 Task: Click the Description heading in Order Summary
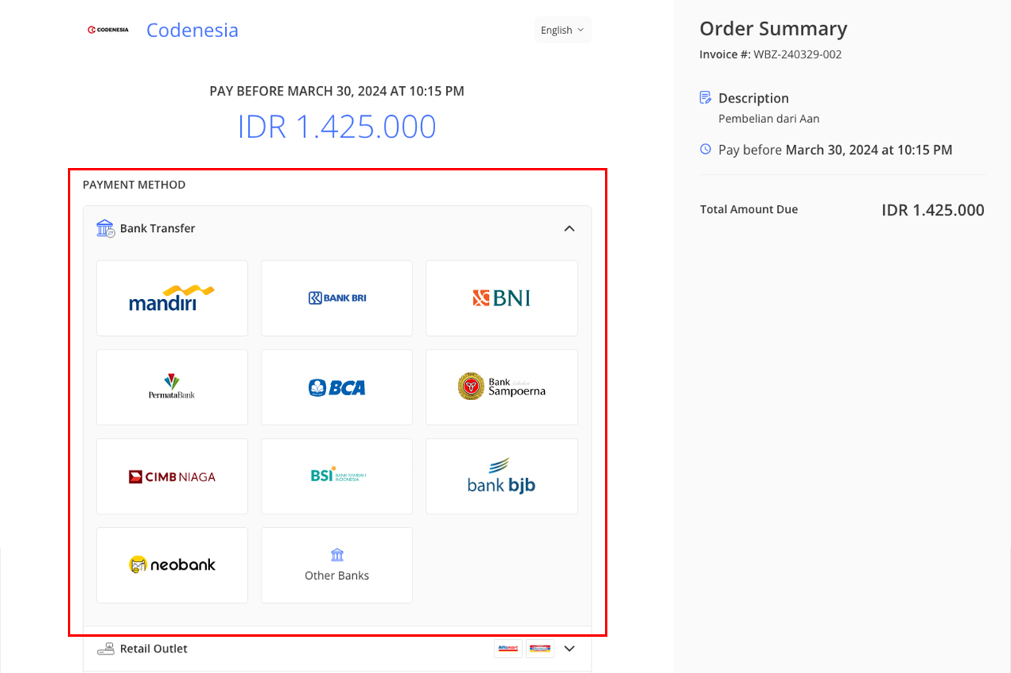pos(754,98)
